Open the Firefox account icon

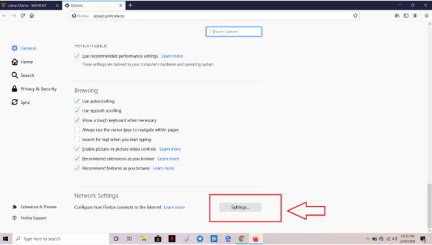[x=415, y=16]
